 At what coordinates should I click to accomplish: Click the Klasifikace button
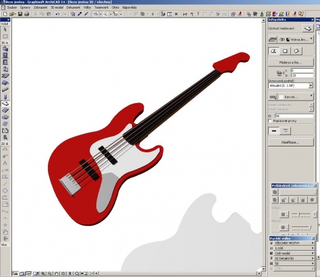[291, 142]
